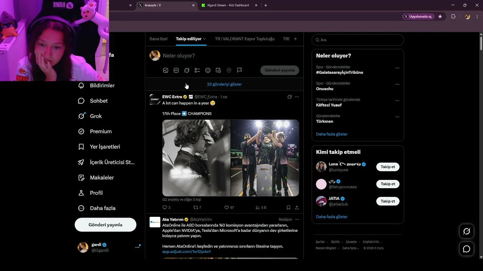Add a new timeline tab with plus
This screenshot has width=483, height=271.
pos(295,39)
